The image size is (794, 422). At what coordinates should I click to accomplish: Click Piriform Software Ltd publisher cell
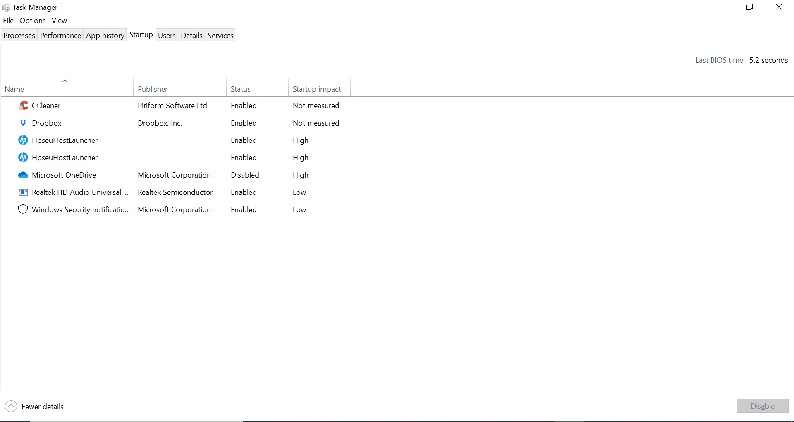pyautogui.click(x=172, y=106)
